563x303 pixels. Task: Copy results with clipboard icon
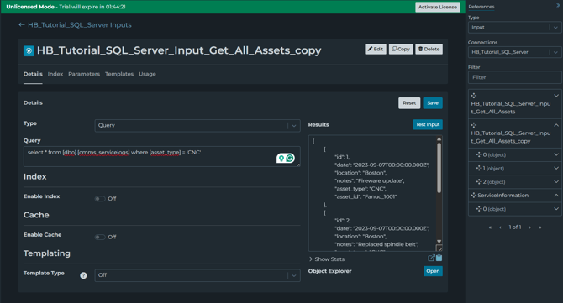coord(439,258)
